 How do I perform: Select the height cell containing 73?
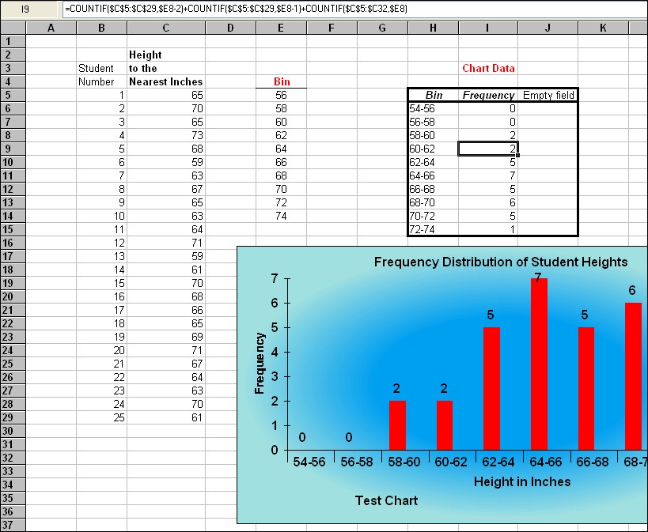[x=165, y=135]
